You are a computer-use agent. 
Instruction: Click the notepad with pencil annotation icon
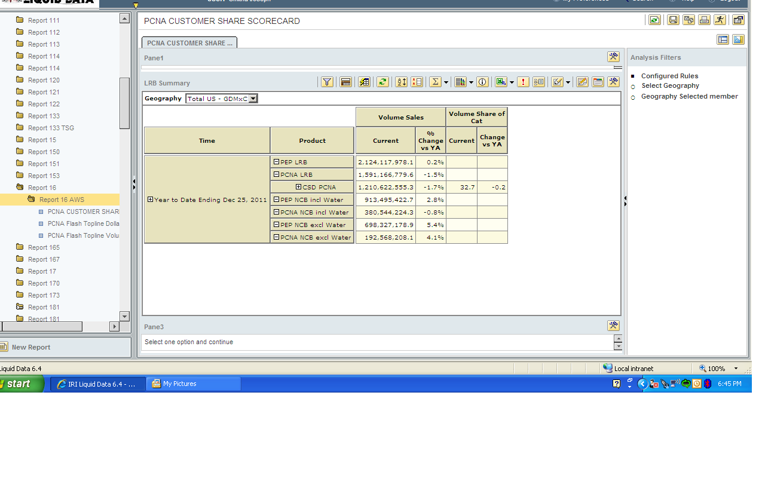582,82
